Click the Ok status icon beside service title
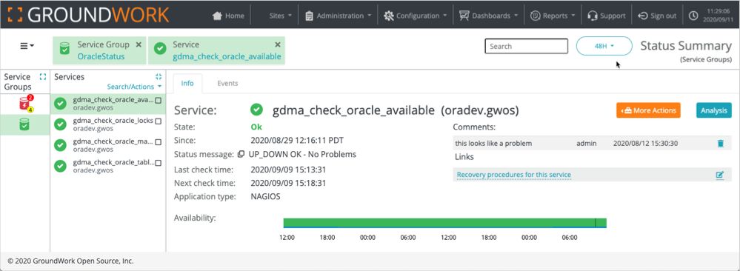This screenshot has height=271, width=740. point(256,110)
